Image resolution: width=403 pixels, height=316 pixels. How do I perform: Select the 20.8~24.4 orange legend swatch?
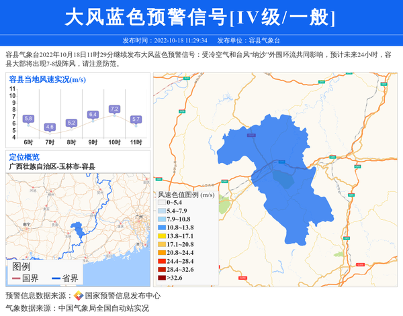pos(162,252)
